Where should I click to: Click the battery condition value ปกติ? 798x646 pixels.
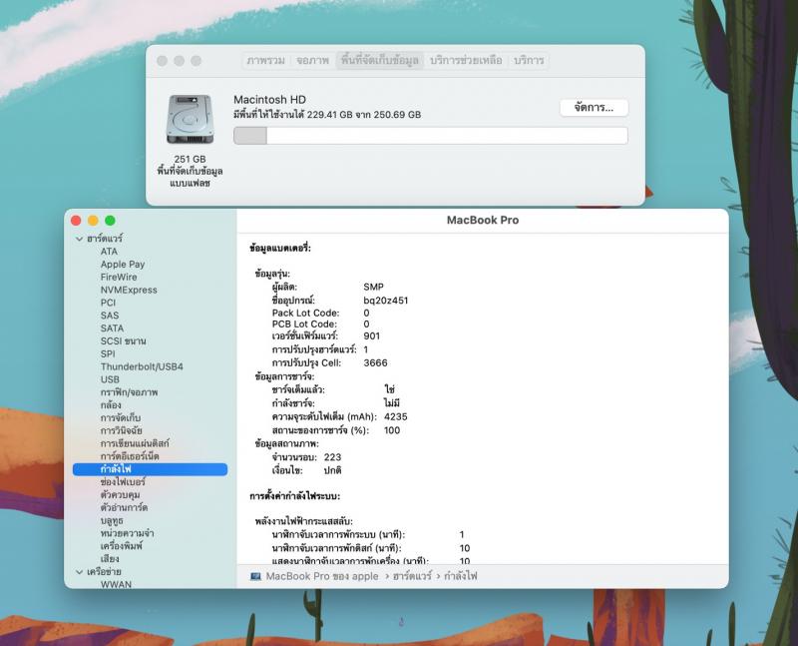332,470
